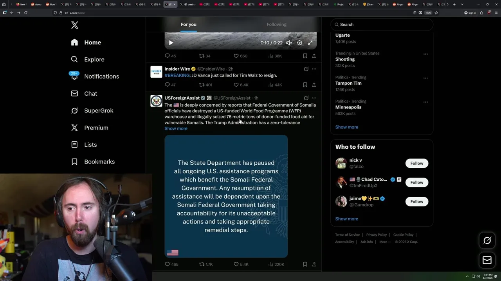Repost the Insider Wire post with 401 reposts
501x281 pixels.
[205, 85]
